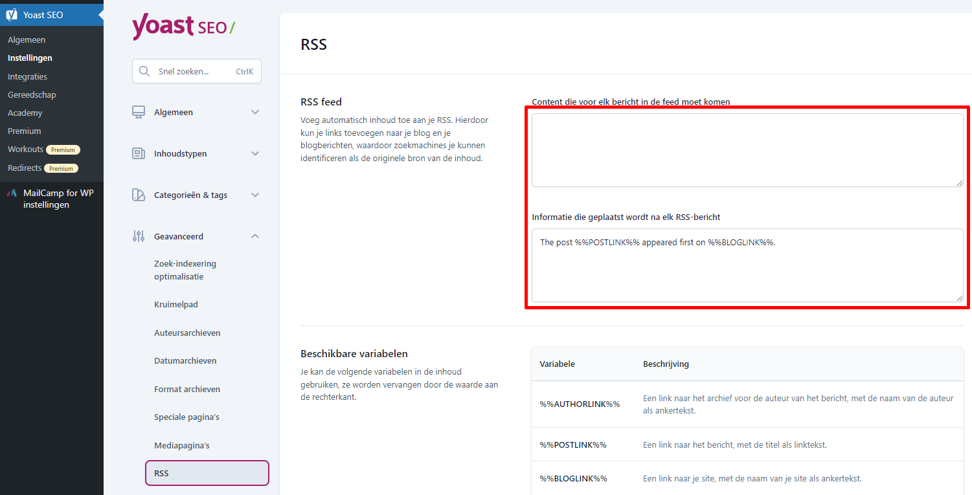Expand the Categorieën & tags chevron

[255, 195]
